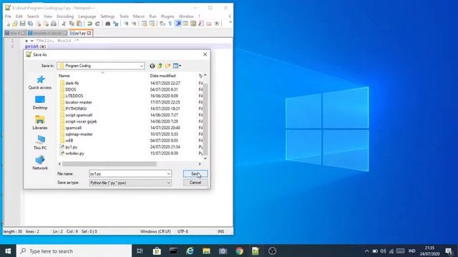This screenshot has width=458, height=257.
Task: Select the LITEDDOS folder
Action: pos(74,96)
